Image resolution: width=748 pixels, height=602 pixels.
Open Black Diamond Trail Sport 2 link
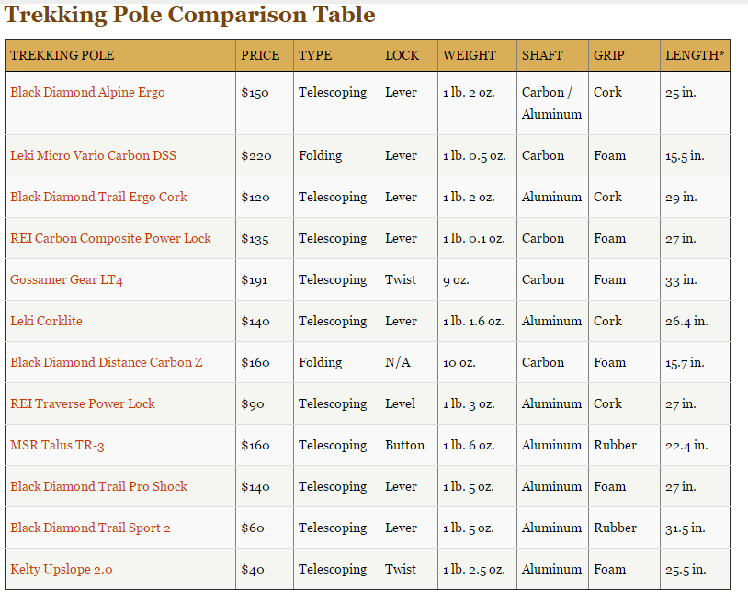(90, 528)
